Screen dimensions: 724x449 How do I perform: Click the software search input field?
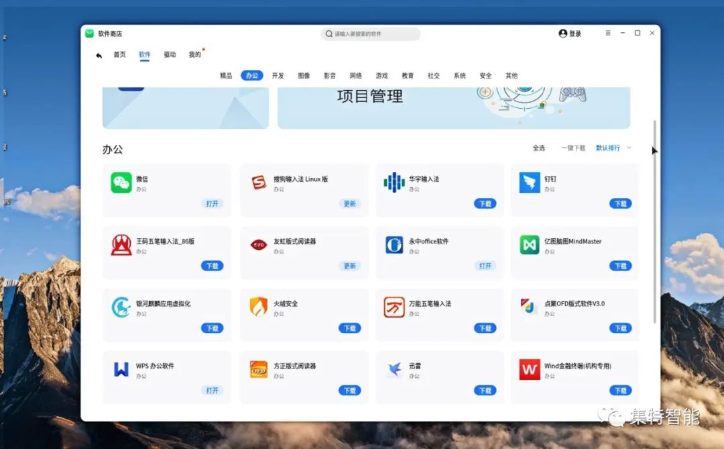[x=370, y=34]
